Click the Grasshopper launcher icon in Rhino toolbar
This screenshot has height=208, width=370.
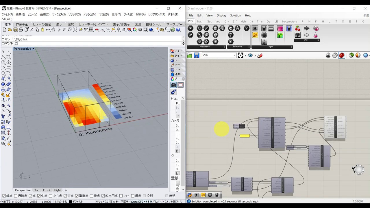point(173,30)
